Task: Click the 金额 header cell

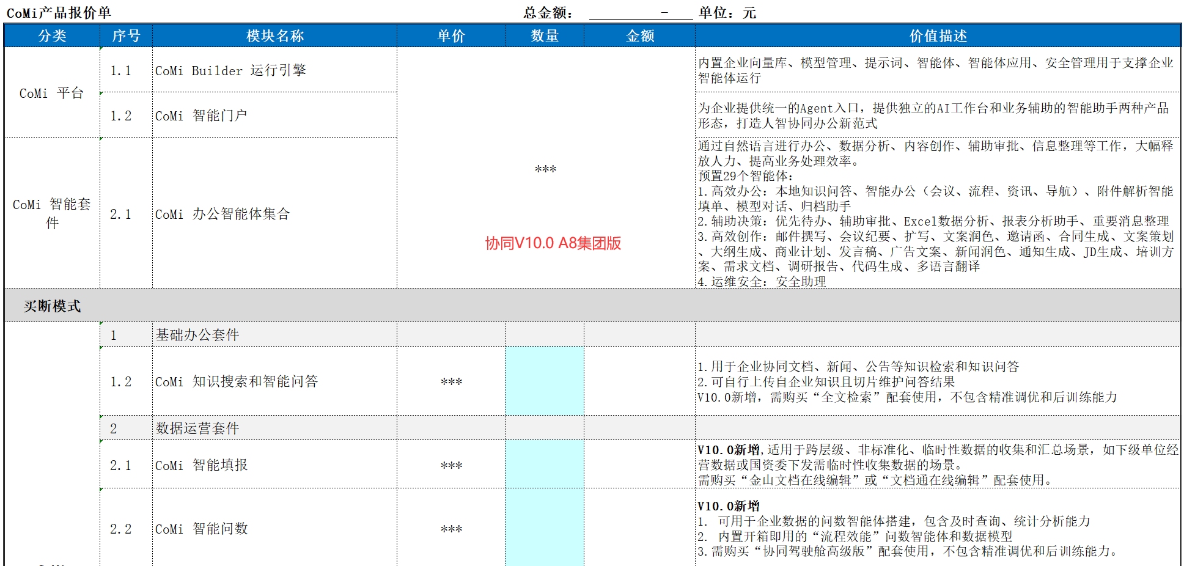Action: pos(639,36)
